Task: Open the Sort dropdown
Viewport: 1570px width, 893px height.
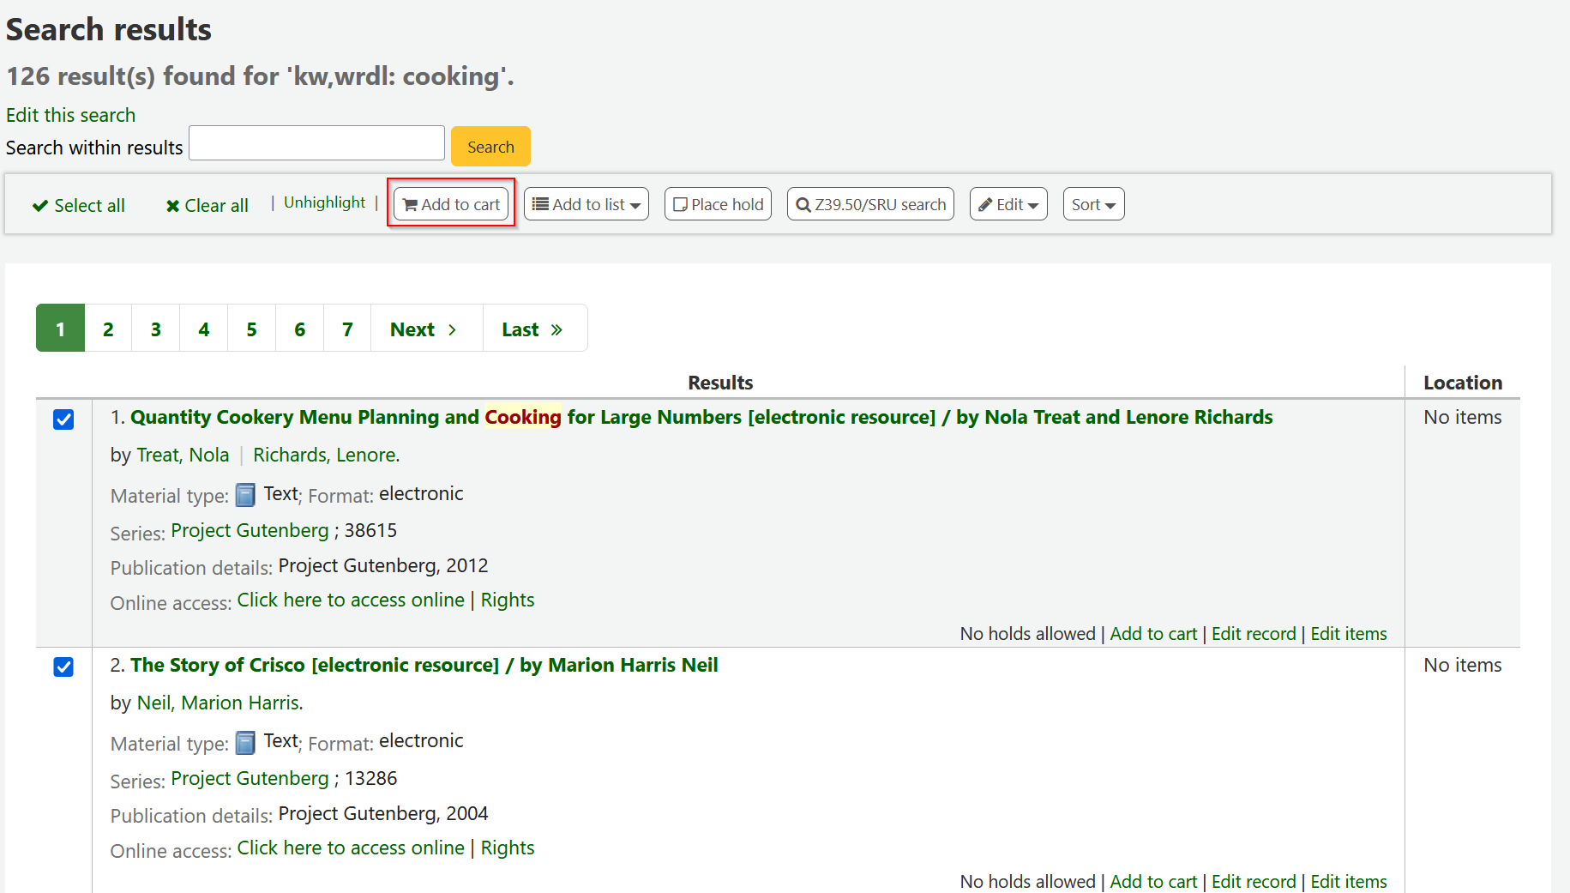Action: tap(1093, 204)
